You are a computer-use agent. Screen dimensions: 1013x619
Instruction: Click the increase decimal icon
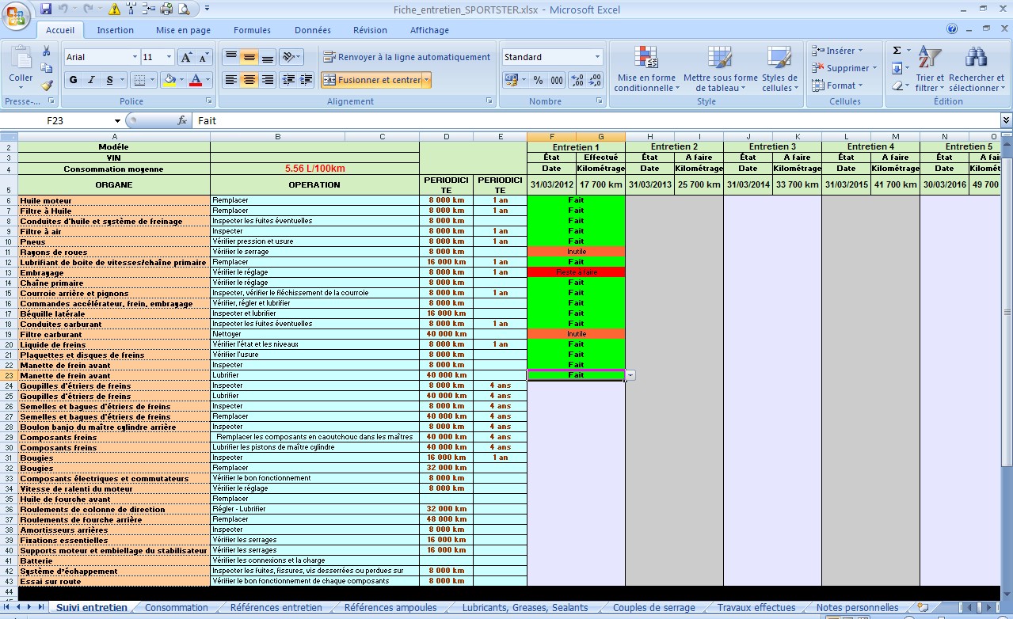coord(577,80)
